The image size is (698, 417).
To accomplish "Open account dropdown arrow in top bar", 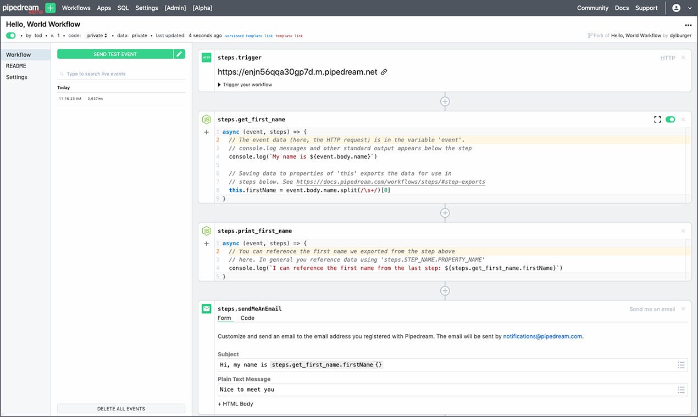I will [689, 8].
